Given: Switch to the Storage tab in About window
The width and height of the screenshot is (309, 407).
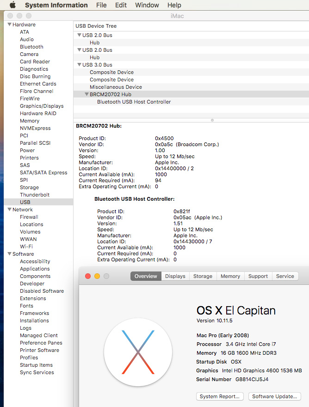Looking at the screenshot, I should point(203,276).
